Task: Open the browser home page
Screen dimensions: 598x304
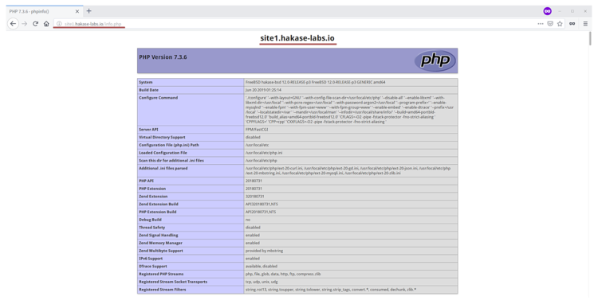Action: point(46,24)
